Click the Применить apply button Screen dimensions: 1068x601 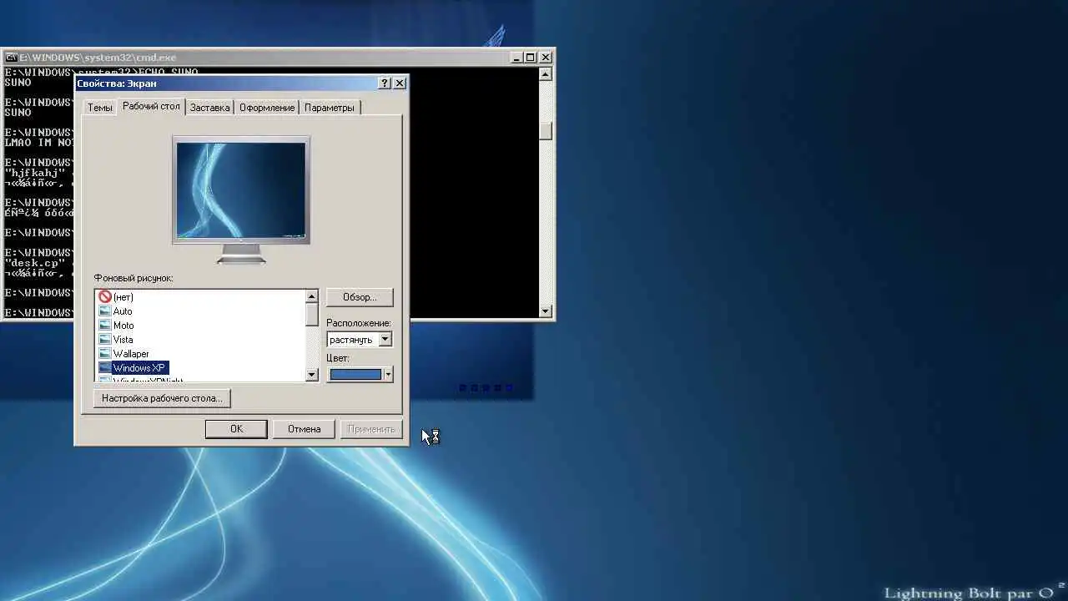pyautogui.click(x=370, y=428)
